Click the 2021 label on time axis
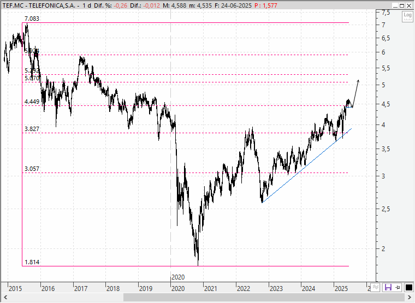 click(211, 288)
